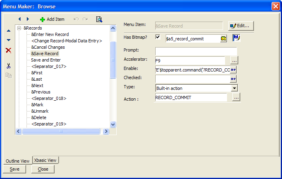Select &Save Record in the tree
Screen dimensions: 282x179
[45, 54]
